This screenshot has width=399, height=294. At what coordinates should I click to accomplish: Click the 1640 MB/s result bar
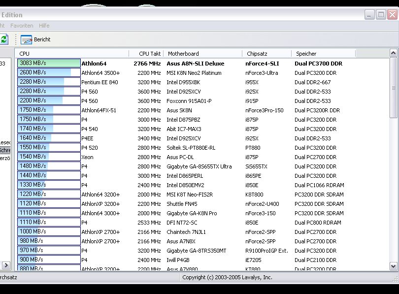point(49,138)
